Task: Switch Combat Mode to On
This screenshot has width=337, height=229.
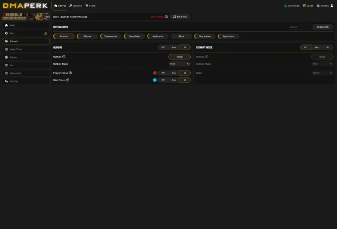Action: click(328, 47)
